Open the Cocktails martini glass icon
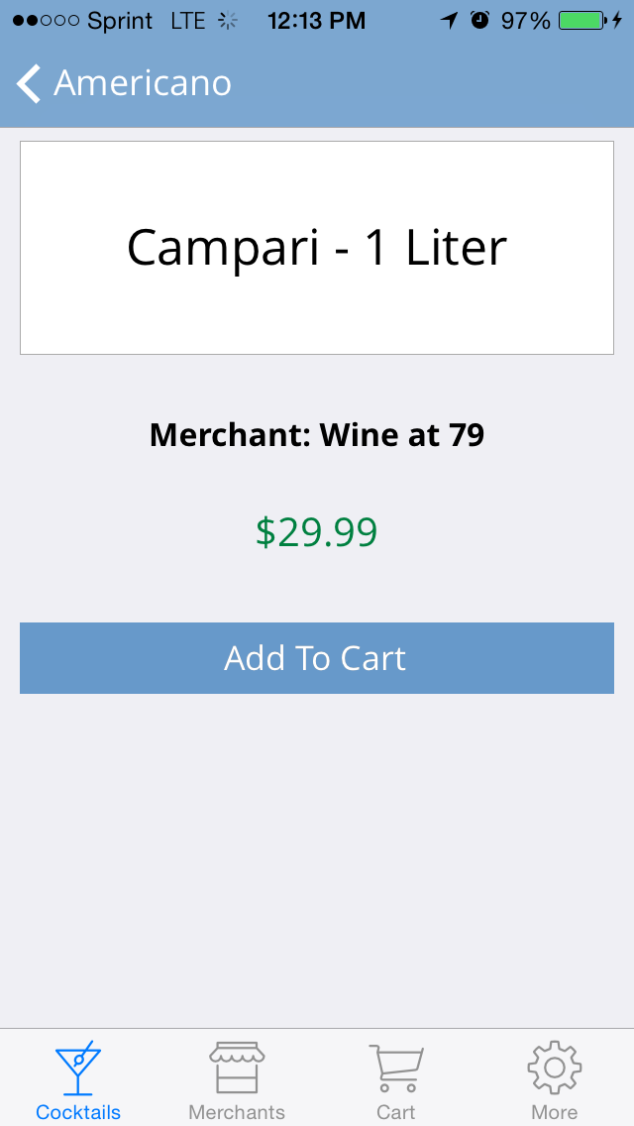The height and width of the screenshot is (1126, 634). click(x=78, y=1068)
